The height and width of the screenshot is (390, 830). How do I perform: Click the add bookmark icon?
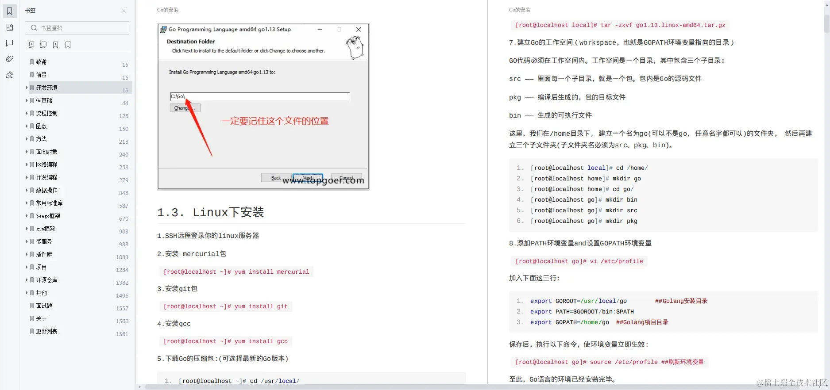tap(56, 45)
